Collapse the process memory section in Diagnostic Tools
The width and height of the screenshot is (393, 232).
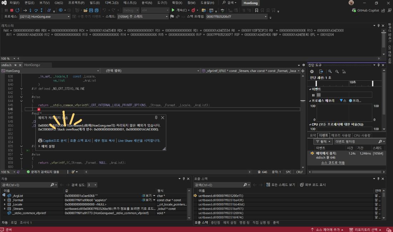(x=310, y=101)
